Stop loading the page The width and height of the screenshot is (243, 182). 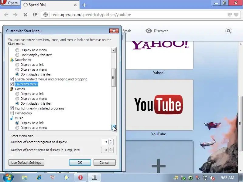(x=25, y=15)
